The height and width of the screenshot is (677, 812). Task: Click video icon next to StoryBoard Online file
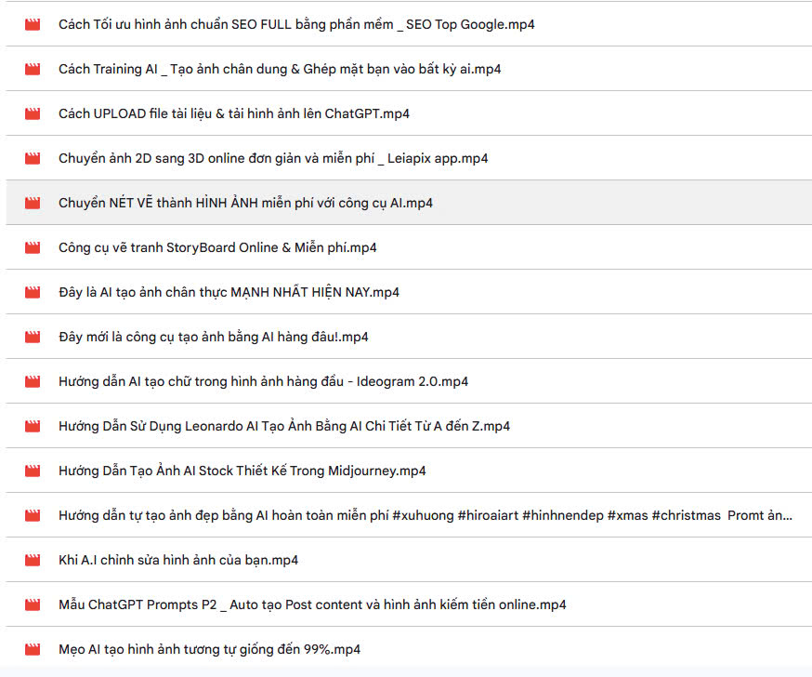[33, 247]
